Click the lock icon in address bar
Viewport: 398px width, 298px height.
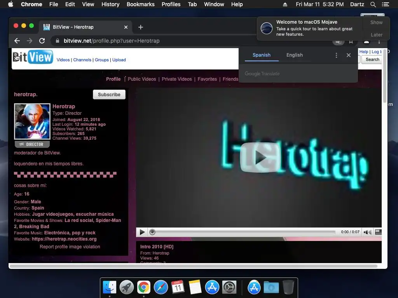(x=58, y=41)
